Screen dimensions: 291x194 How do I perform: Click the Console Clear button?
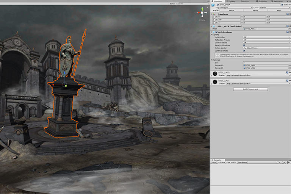point(214,163)
